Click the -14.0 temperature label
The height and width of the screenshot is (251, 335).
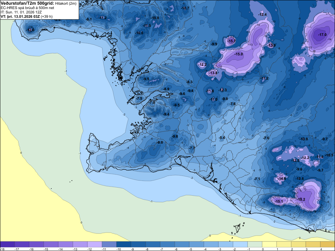point(282,179)
